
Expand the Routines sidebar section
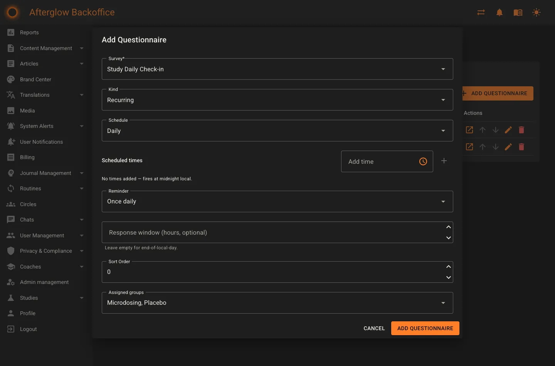pos(82,188)
